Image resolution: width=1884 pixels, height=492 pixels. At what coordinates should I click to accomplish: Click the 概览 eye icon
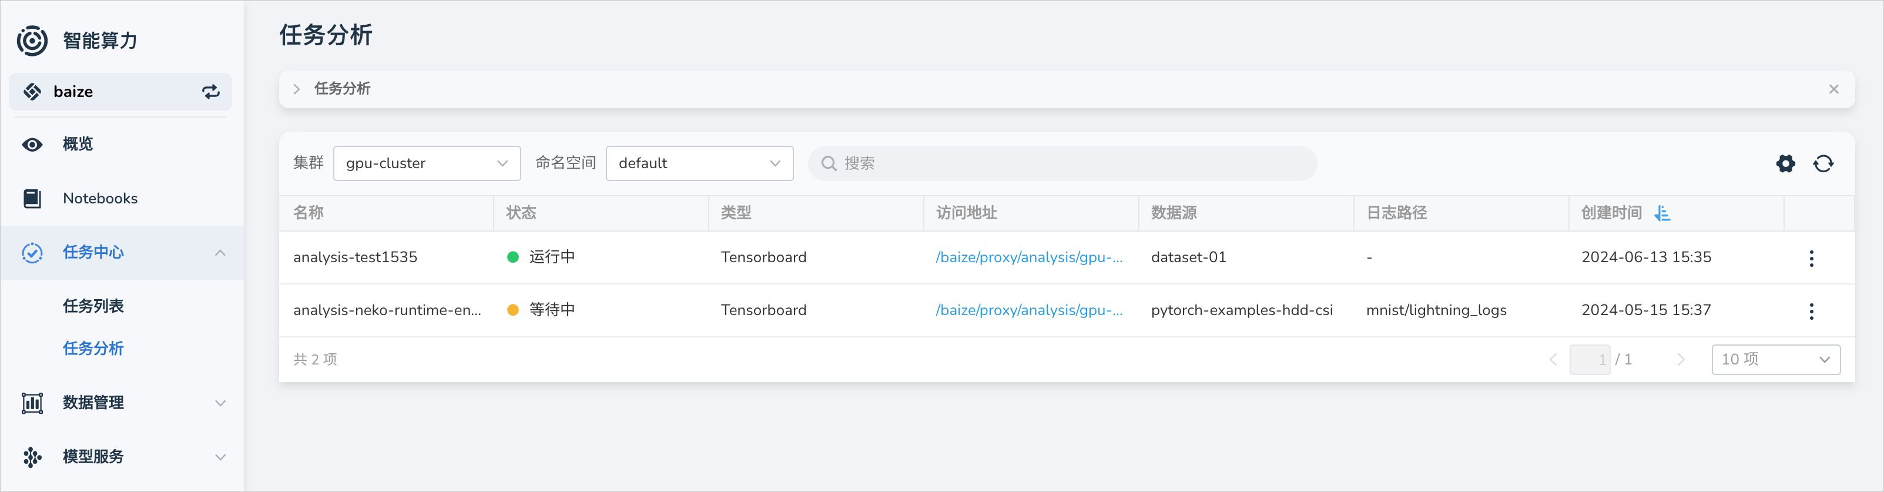point(32,144)
